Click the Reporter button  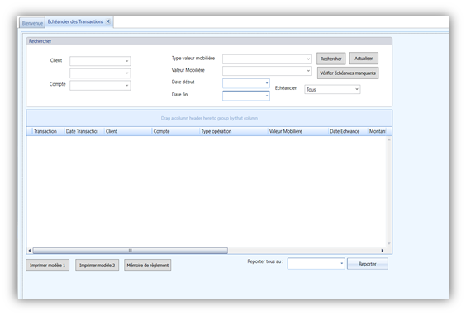(x=368, y=264)
